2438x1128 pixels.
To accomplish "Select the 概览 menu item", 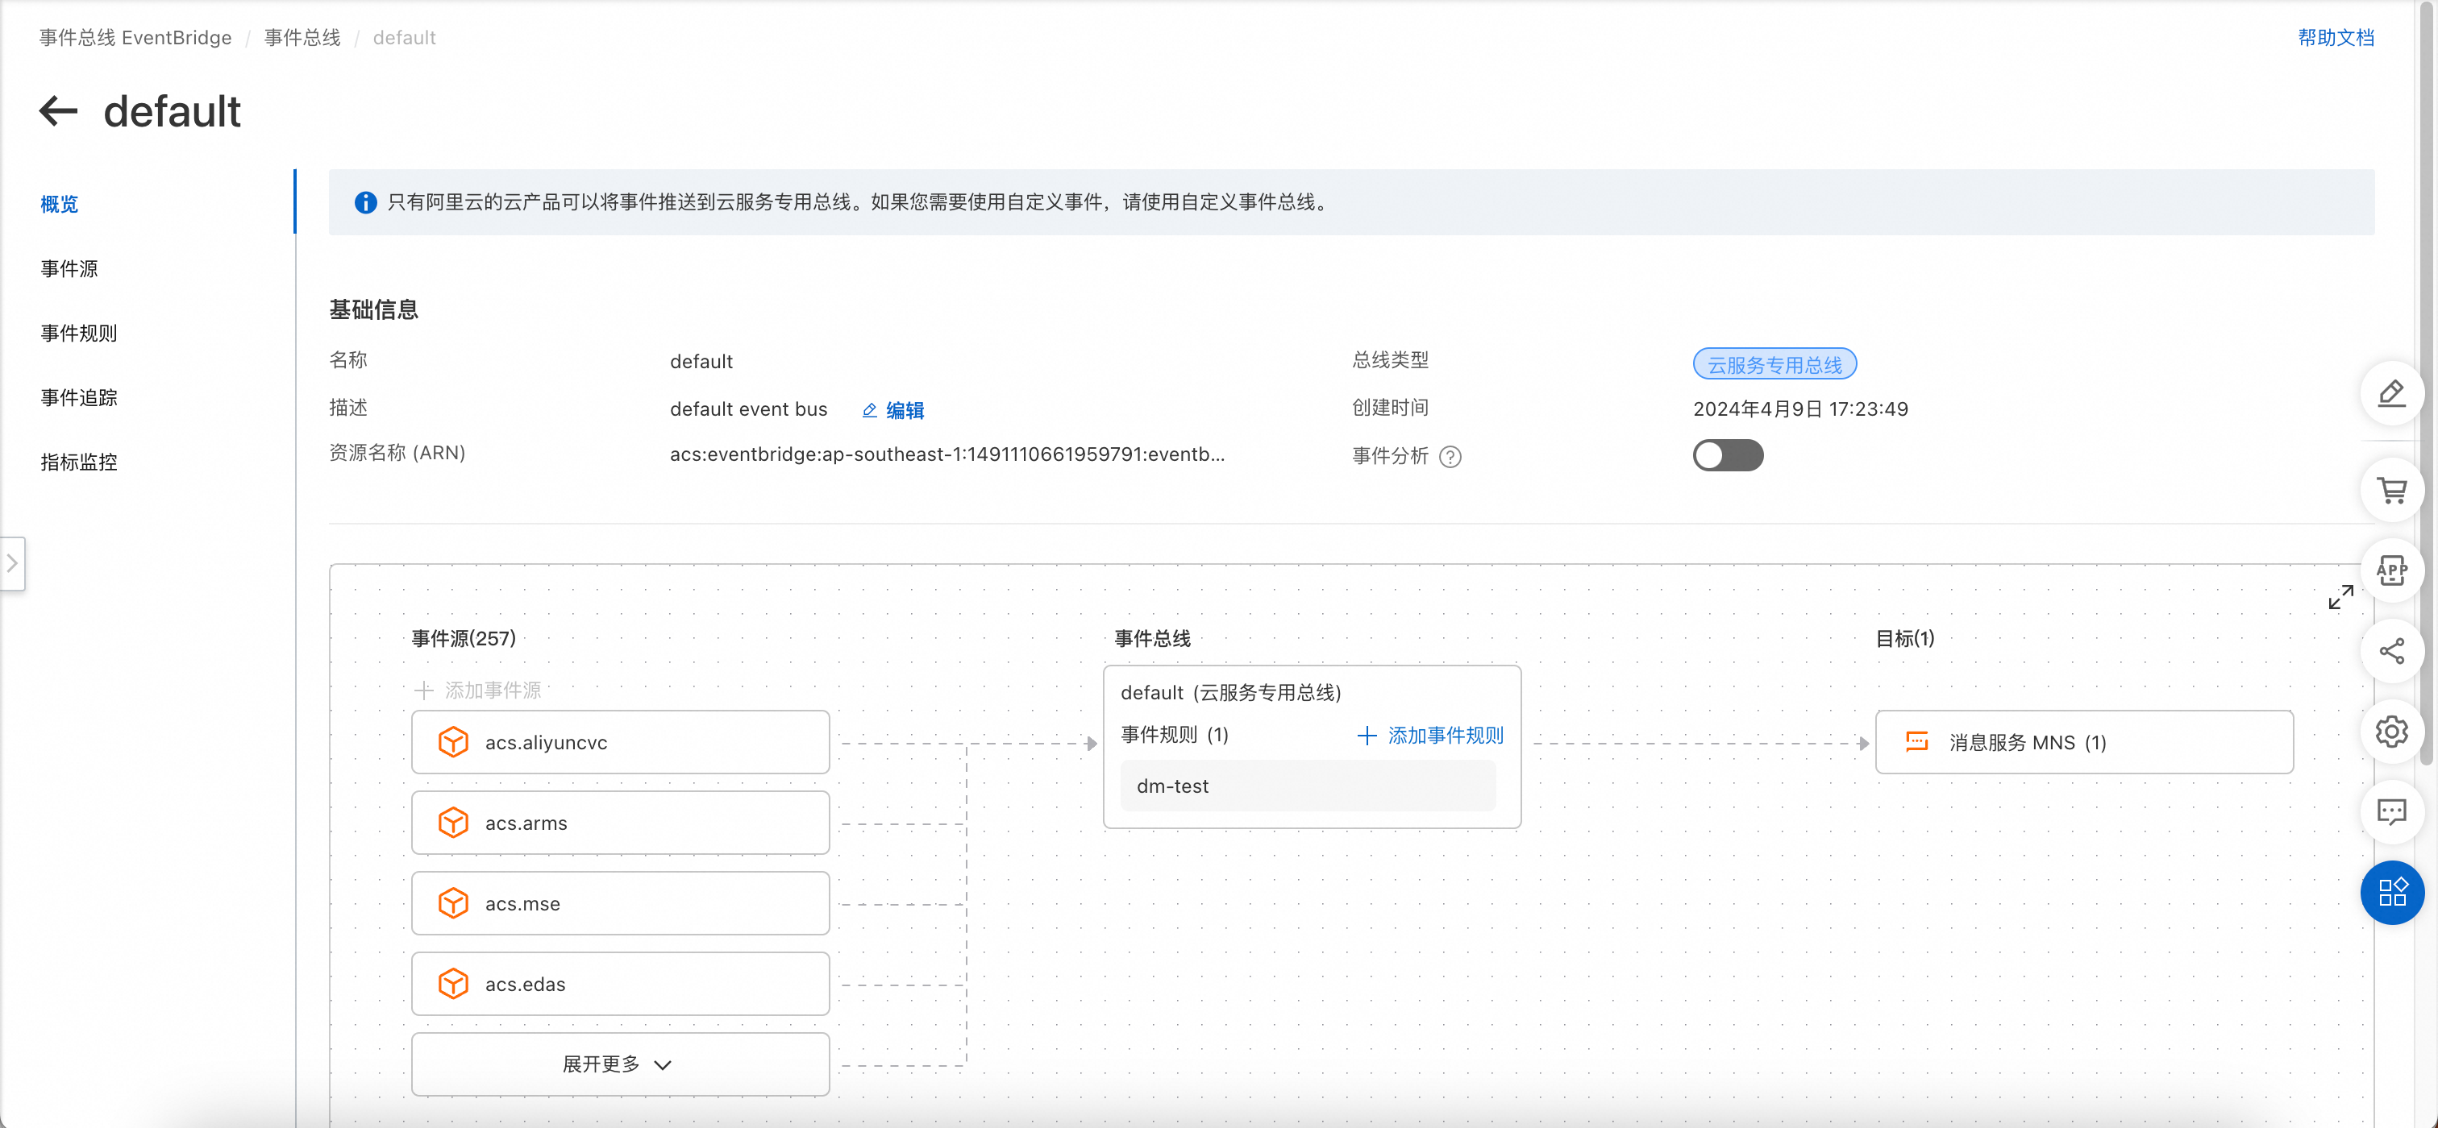I will tap(60, 204).
